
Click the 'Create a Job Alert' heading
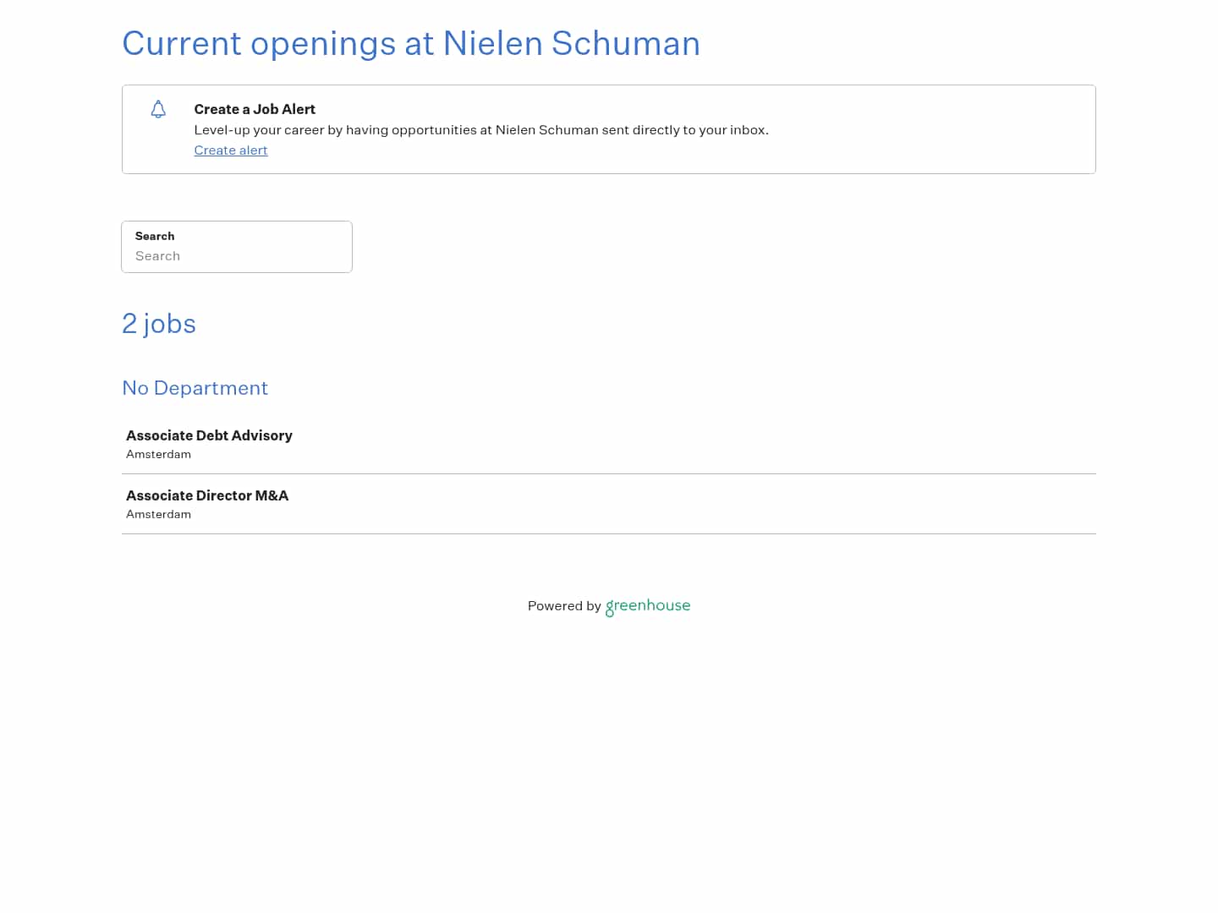[x=255, y=109]
